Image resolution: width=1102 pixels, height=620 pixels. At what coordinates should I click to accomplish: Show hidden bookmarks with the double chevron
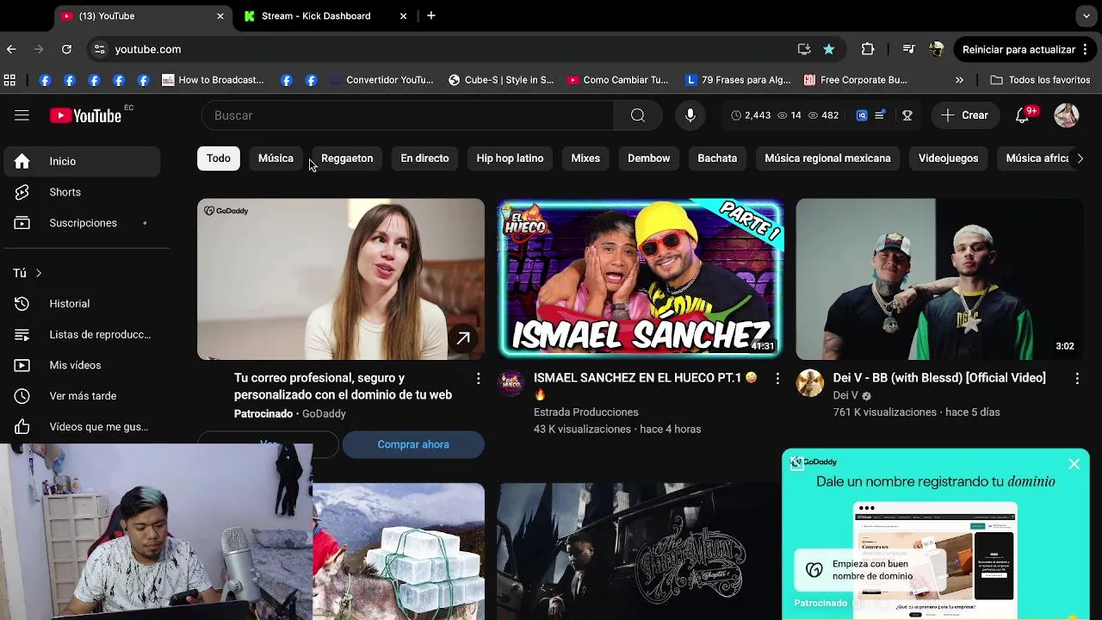click(959, 80)
